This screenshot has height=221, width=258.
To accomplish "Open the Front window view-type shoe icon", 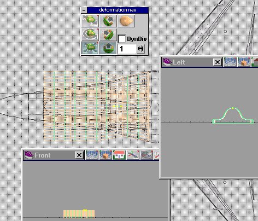I will (29, 155).
